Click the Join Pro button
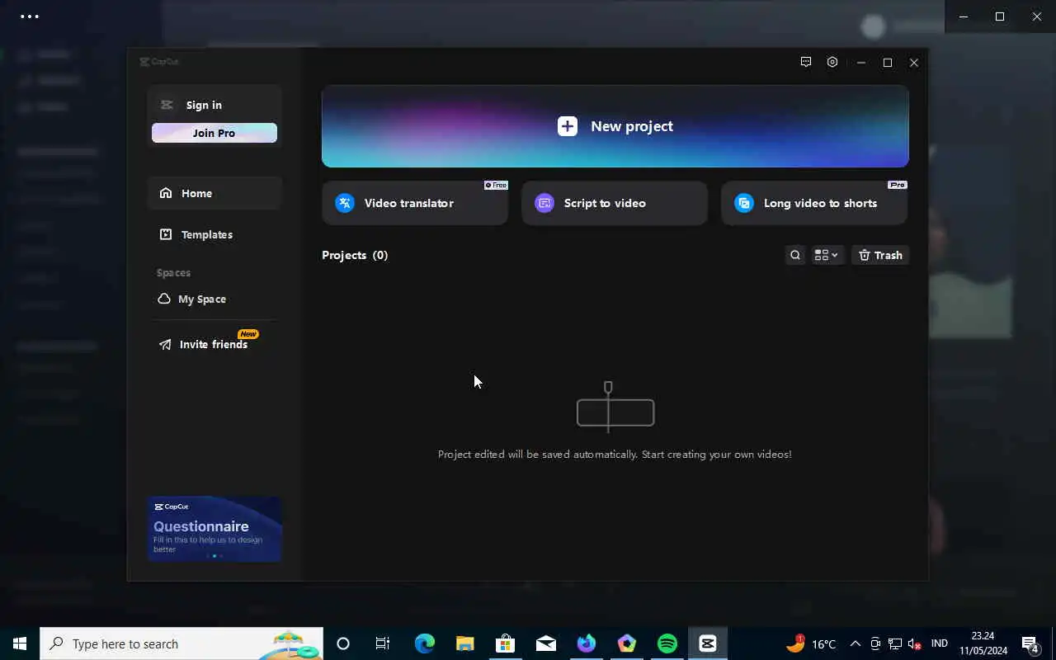Image resolution: width=1056 pixels, height=660 pixels. click(x=214, y=133)
